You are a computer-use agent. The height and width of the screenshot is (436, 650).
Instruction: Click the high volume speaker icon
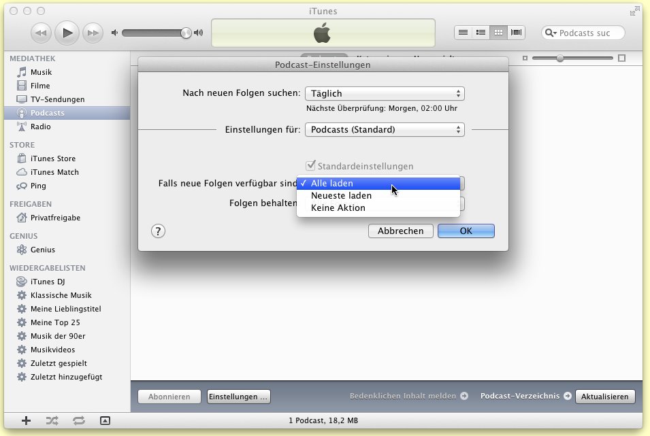199,33
